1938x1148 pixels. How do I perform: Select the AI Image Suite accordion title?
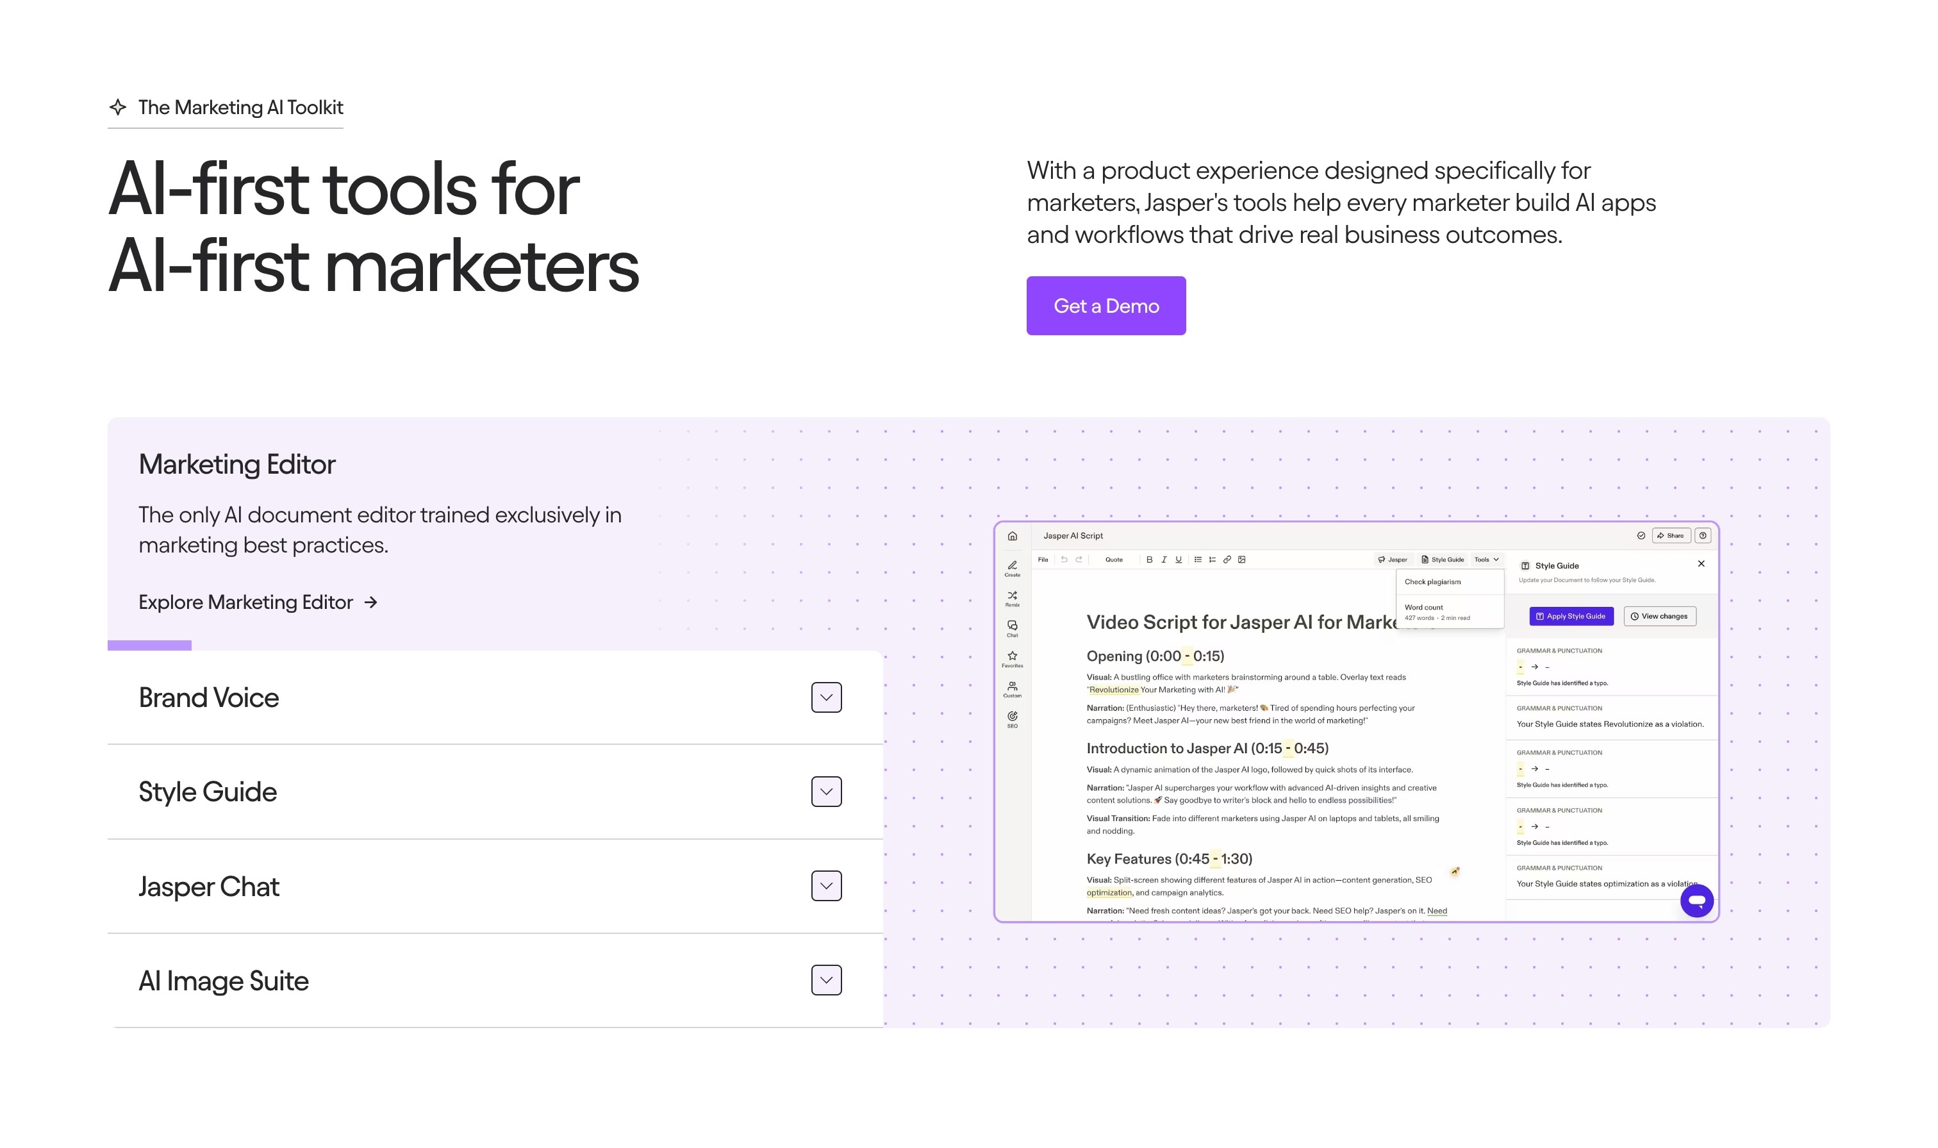click(224, 981)
